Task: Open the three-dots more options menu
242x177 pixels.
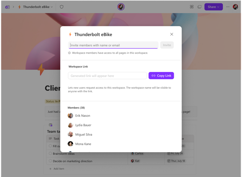Action: tap(228, 7)
